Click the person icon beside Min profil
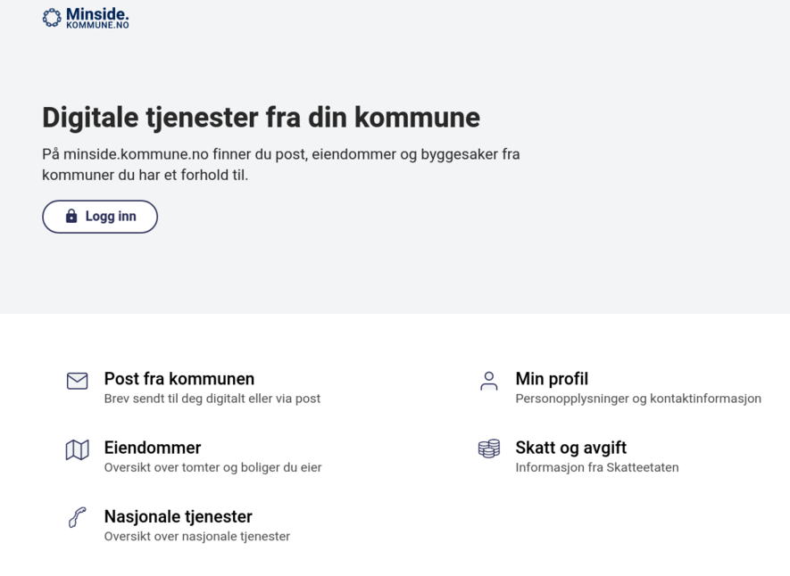This screenshot has height=576, width=790. coord(488,381)
